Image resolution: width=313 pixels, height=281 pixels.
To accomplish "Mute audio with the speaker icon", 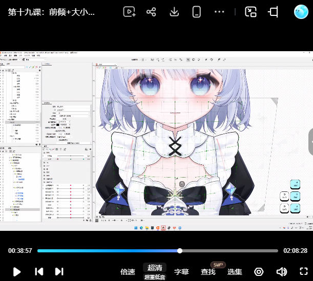I will tap(282, 272).
